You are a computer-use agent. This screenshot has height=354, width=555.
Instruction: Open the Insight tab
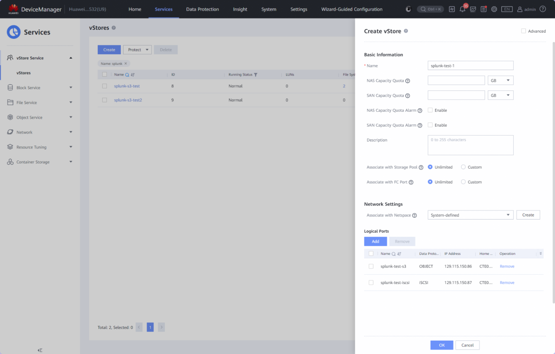tap(240, 9)
